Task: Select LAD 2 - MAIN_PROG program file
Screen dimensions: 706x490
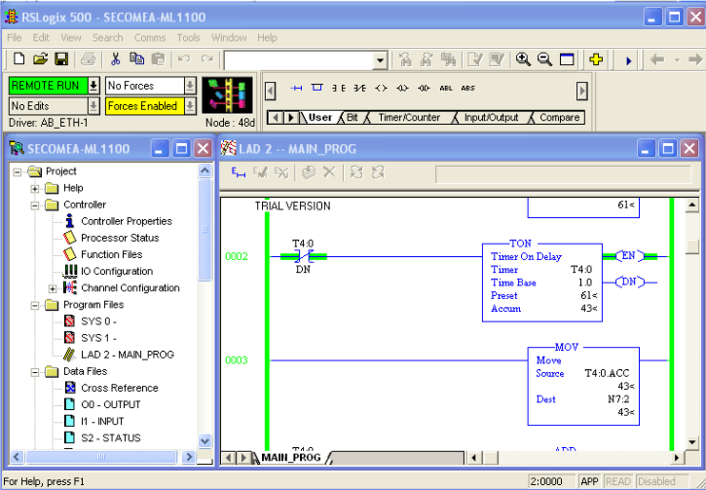Action: point(128,355)
